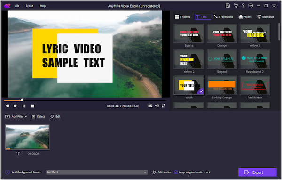Screen dimensions: 282x180
Task: Select the Roundabout 2 text template
Action: 255,59
